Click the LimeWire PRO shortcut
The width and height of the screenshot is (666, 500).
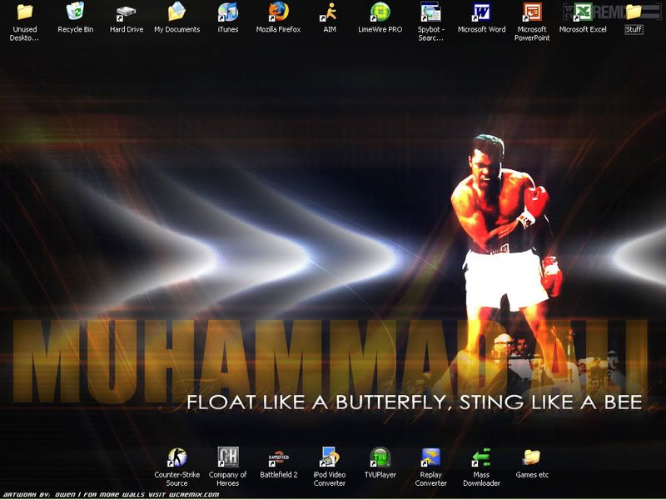(380, 12)
